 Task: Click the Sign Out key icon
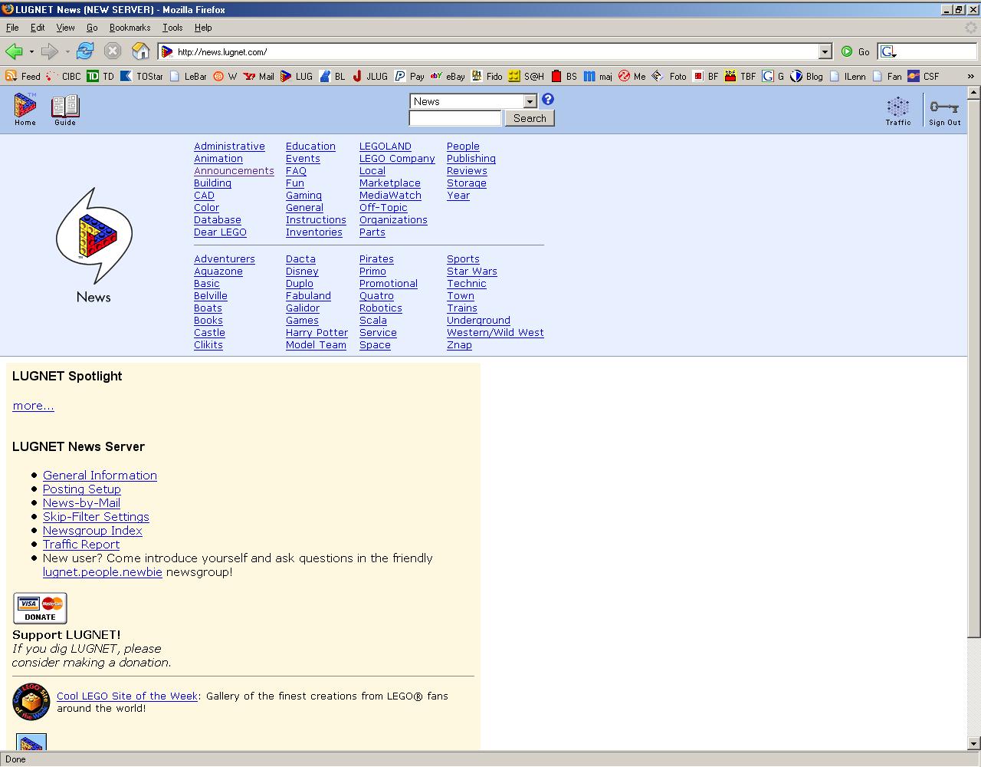point(944,111)
